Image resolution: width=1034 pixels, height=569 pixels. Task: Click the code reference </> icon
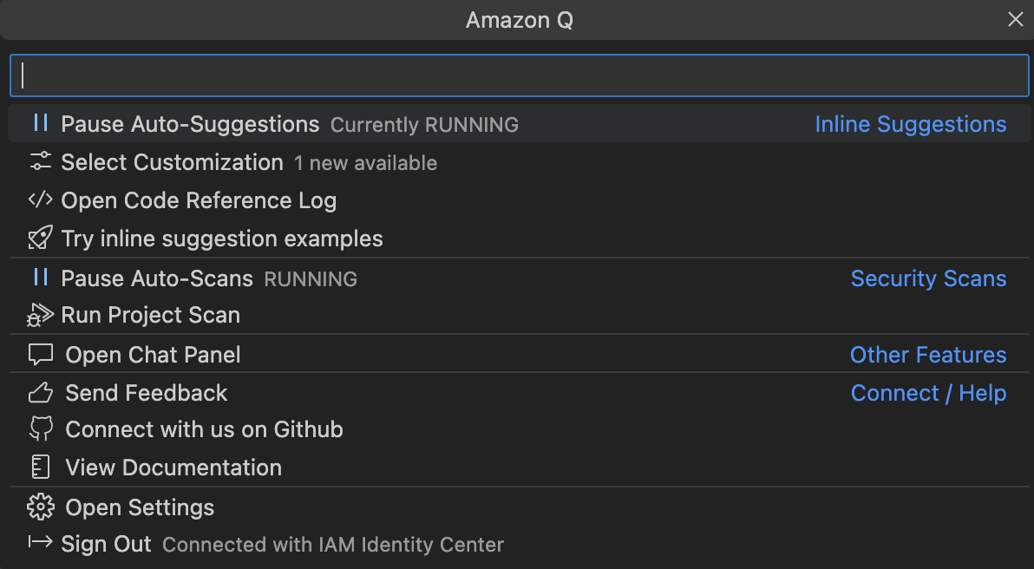tap(39, 199)
